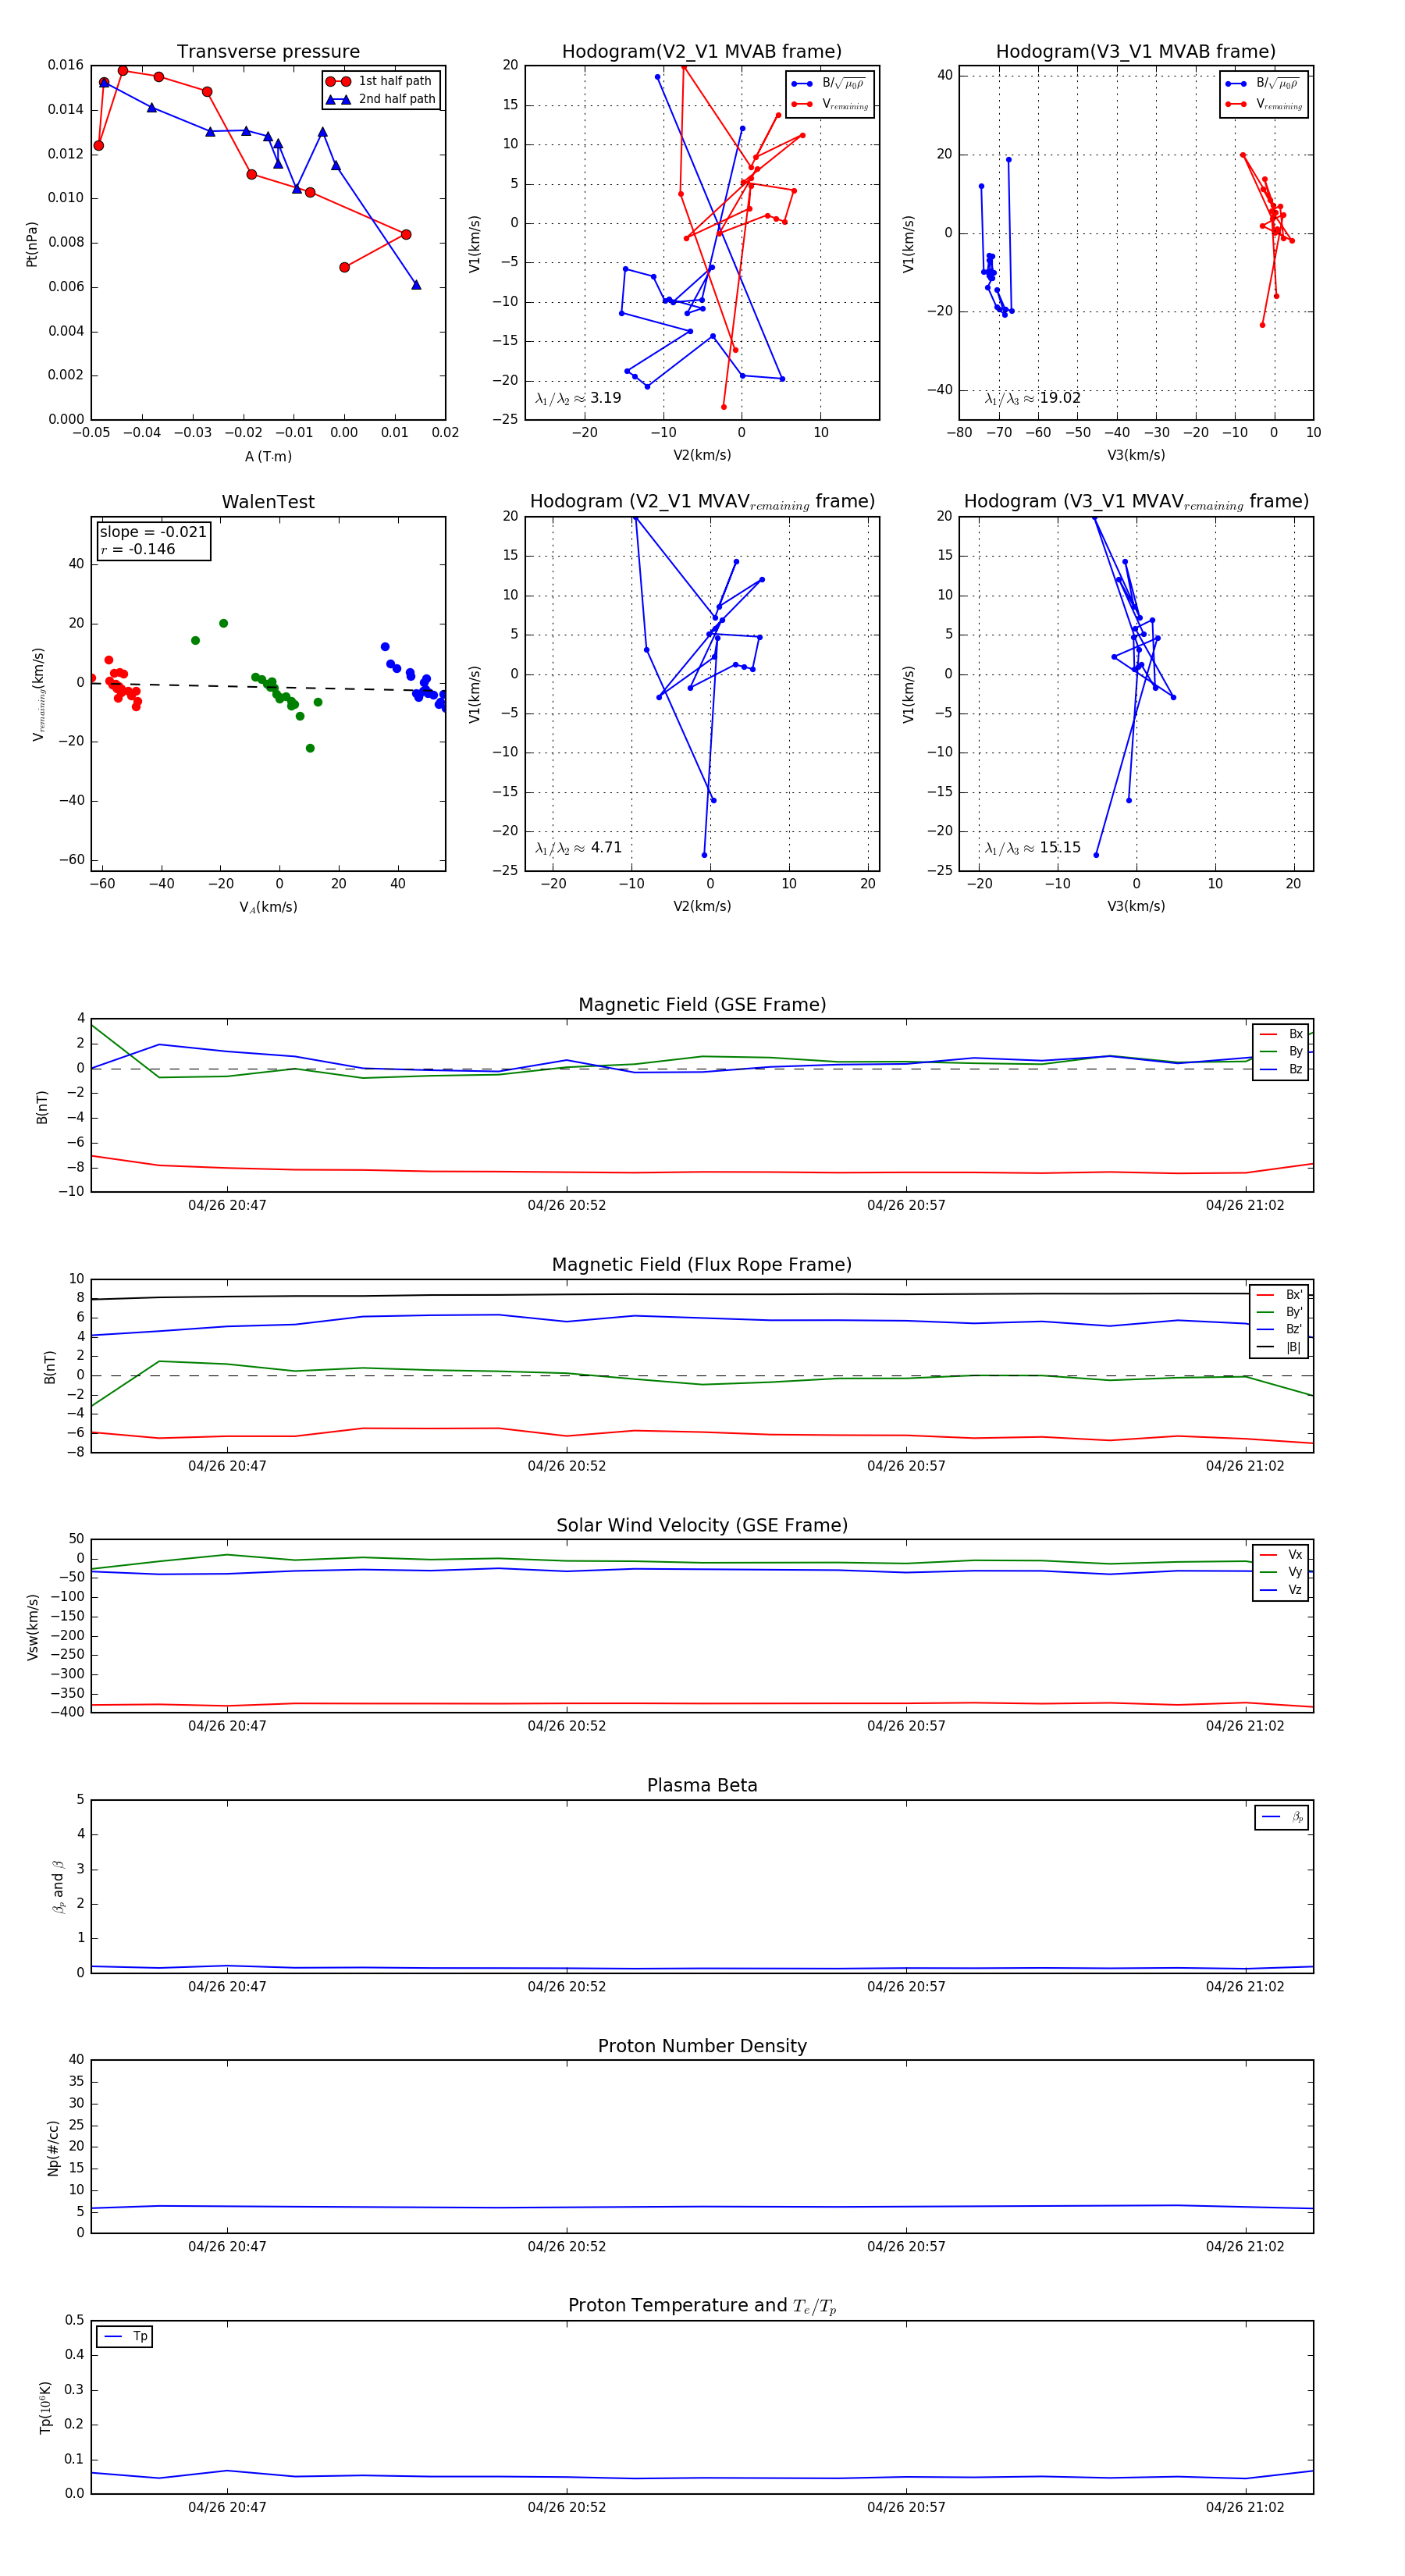
Task: Select the "2nd half path" legend entry
Action: click(381, 99)
